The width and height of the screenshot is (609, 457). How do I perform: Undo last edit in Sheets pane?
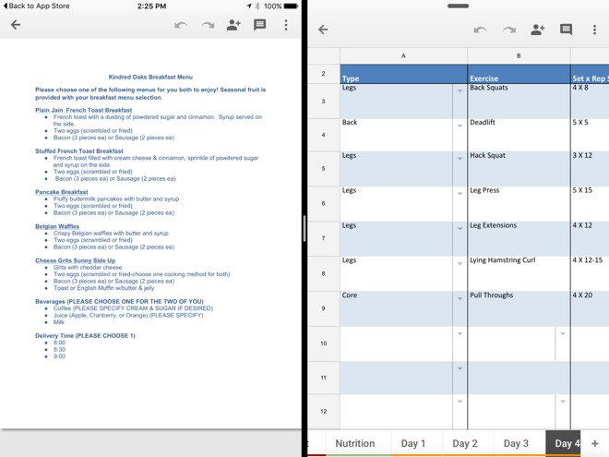[480, 30]
